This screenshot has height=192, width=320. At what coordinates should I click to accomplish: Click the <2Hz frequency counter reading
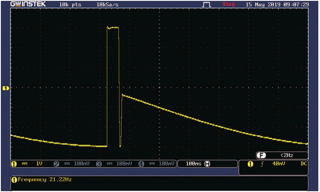click(x=287, y=155)
